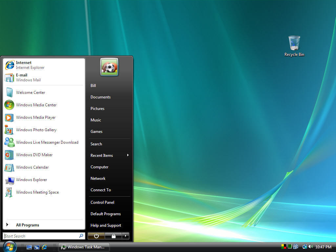Open the Welcome Center

pyautogui.click(x=30, y=93)
